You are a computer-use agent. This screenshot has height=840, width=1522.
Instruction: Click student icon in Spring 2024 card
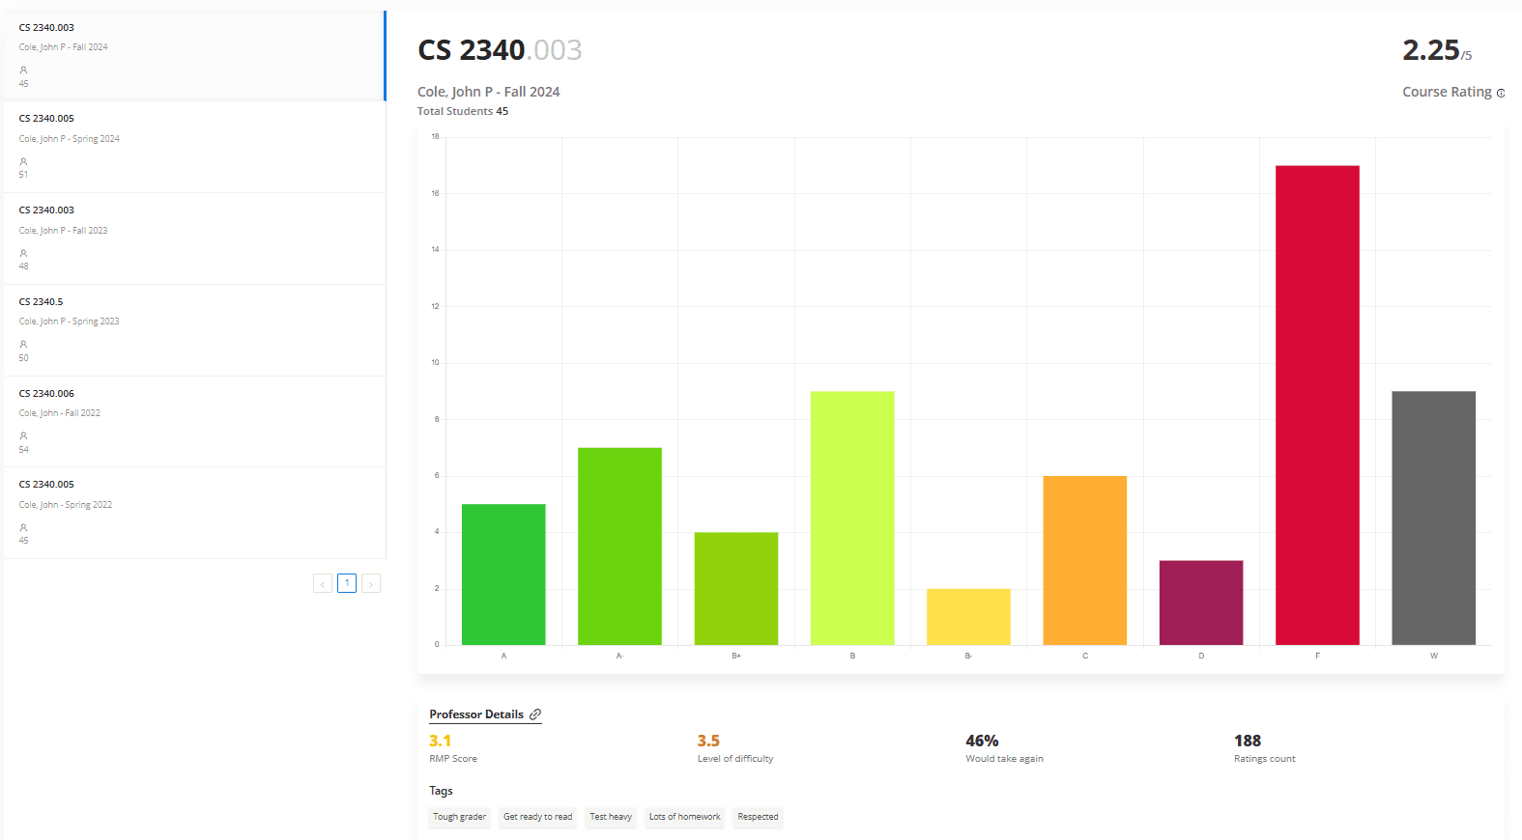pyautogui.click(x=23, y=161)
